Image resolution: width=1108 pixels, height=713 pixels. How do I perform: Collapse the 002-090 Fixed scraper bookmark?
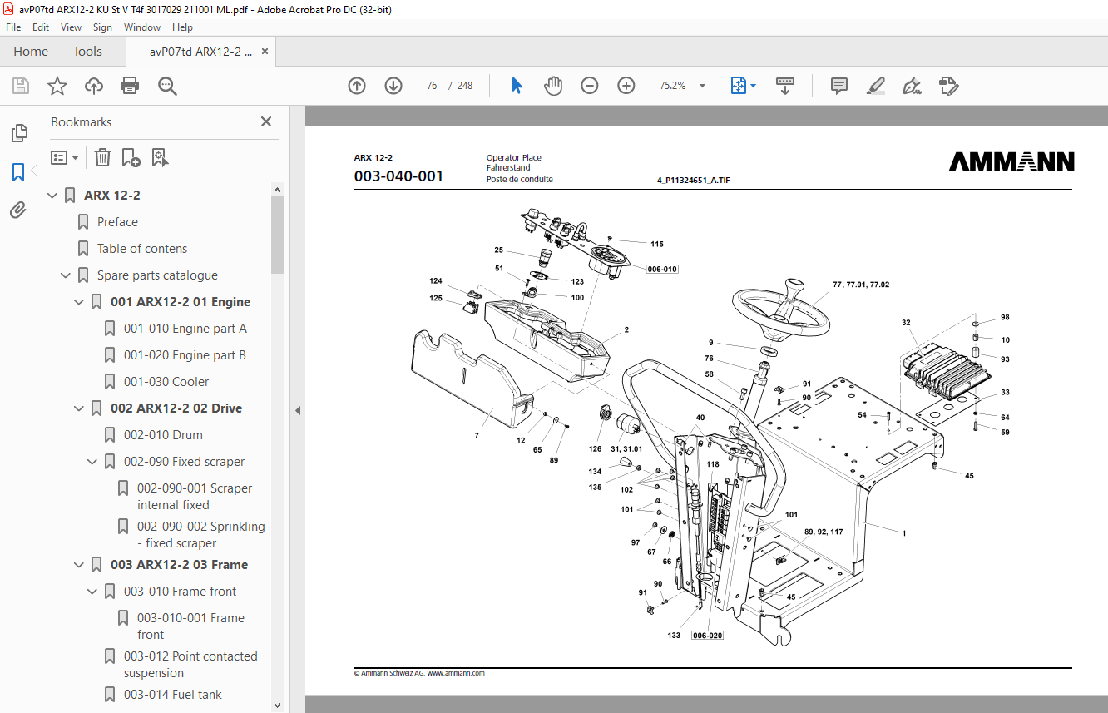tap(92, 462)
